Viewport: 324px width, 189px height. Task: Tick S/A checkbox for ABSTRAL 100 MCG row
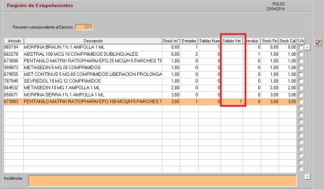[x=301, y=54]
